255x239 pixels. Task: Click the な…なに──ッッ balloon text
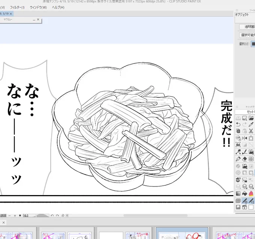coord(23,134)
